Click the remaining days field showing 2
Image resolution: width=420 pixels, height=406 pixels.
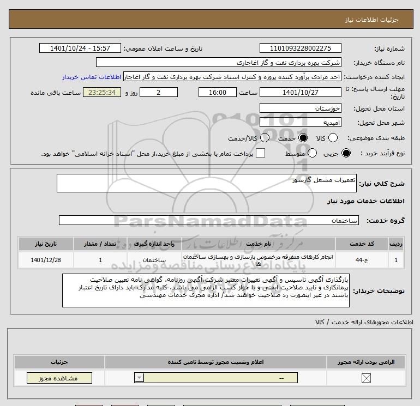pyautogui.click(x=159, y=92)
